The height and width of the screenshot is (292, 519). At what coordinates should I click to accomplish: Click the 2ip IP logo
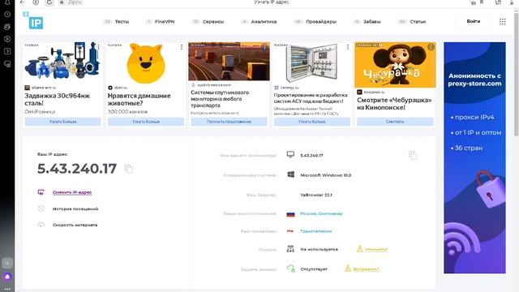pos(33,20)
